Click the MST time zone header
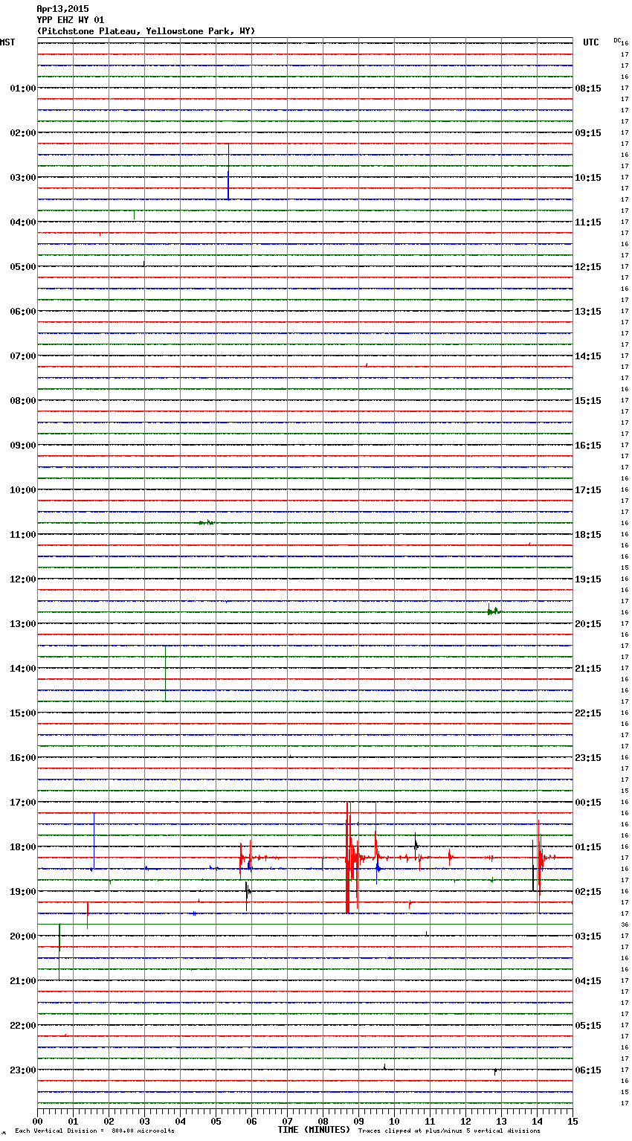This screenshot has height=1141, width=632. [7, 42]
